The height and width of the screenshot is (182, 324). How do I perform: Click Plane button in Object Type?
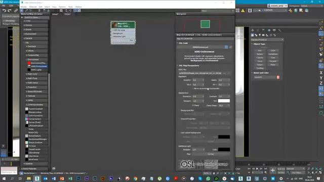[x=273, y=65]
